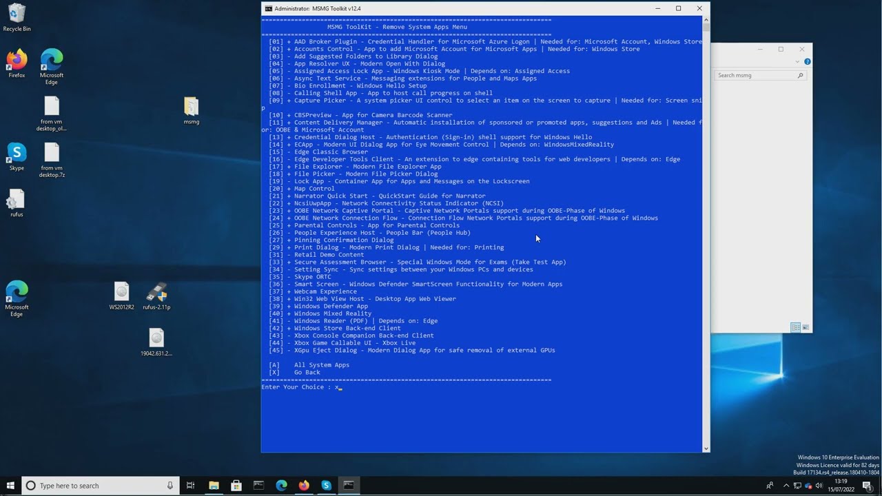Click the 'Enter Your Choice' prompt line

tap(302, 387)
